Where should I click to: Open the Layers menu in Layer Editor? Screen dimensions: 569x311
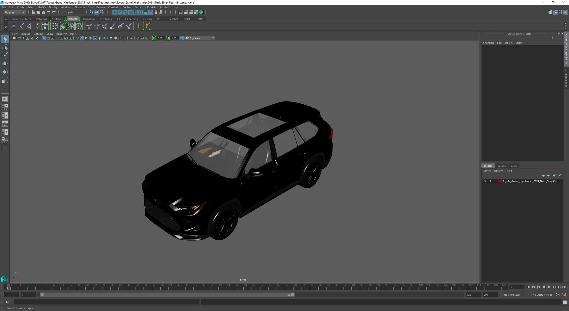[x=487, y=171]
